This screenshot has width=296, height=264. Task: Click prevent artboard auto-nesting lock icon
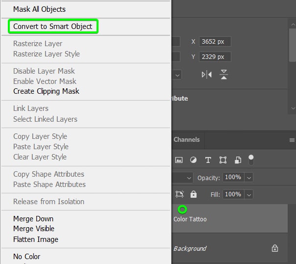pyautogui.click(x=179, y=194)
